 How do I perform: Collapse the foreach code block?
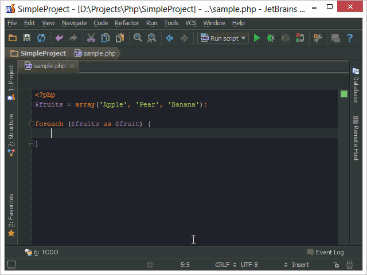32,124
